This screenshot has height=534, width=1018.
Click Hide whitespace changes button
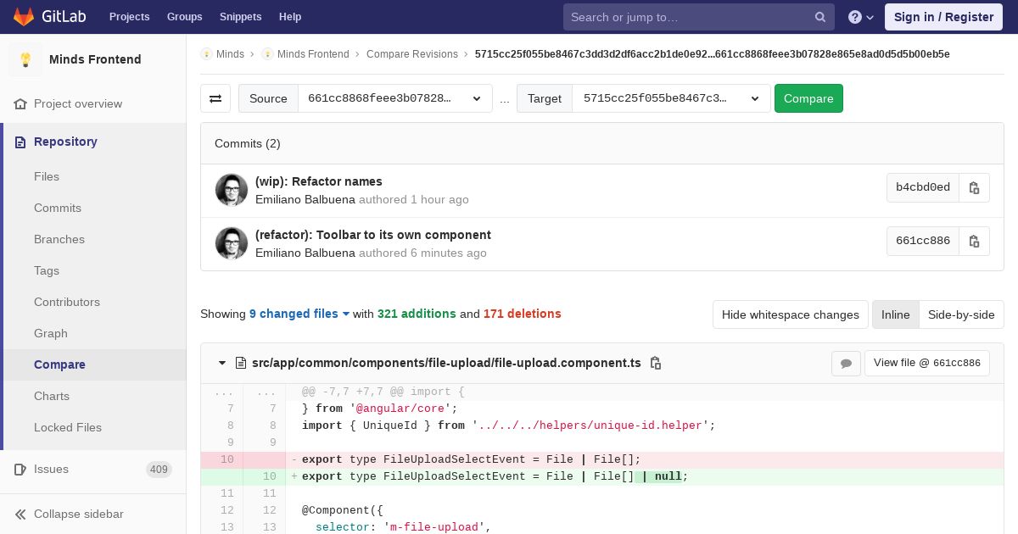tap(791, 314)
